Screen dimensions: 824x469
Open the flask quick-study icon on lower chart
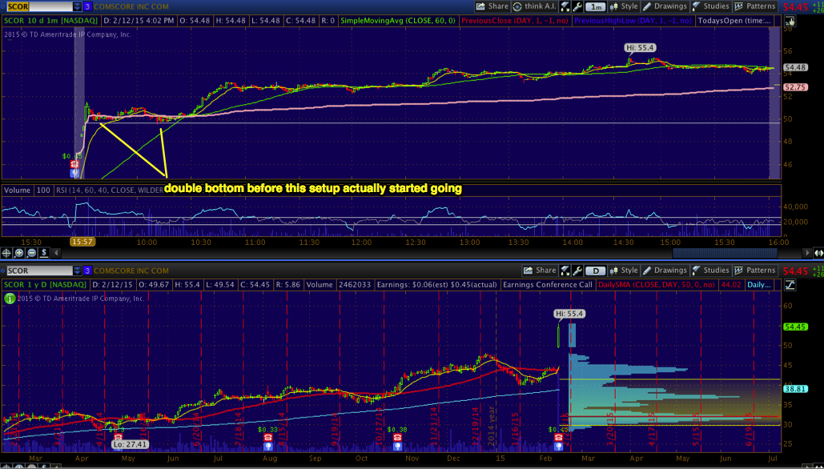pos(565,271)
